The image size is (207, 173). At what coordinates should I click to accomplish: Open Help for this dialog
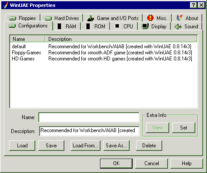click(187, 163)
